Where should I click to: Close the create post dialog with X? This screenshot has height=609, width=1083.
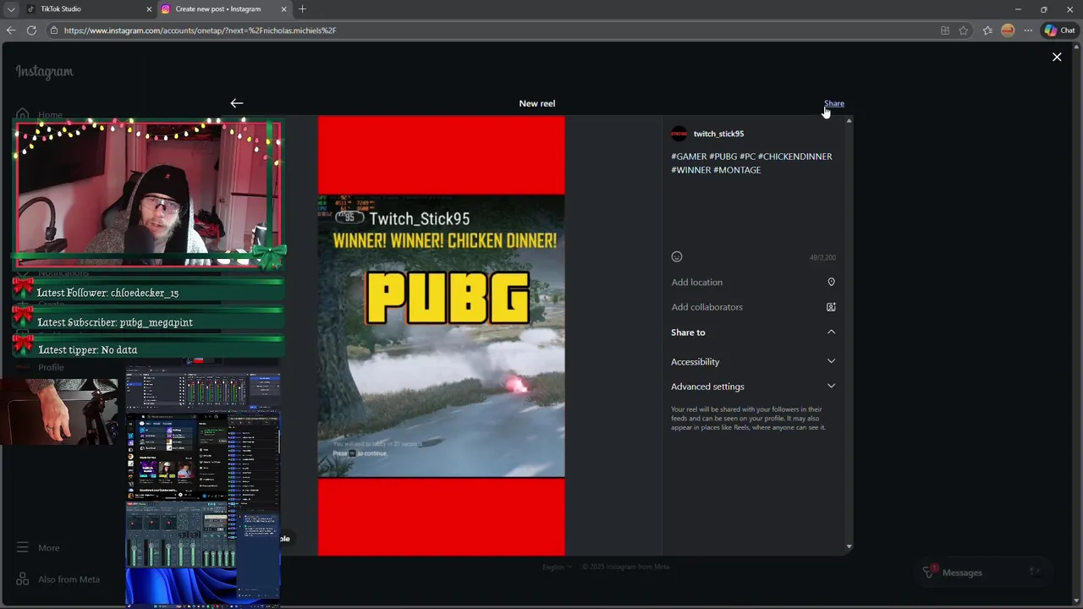1057,57
